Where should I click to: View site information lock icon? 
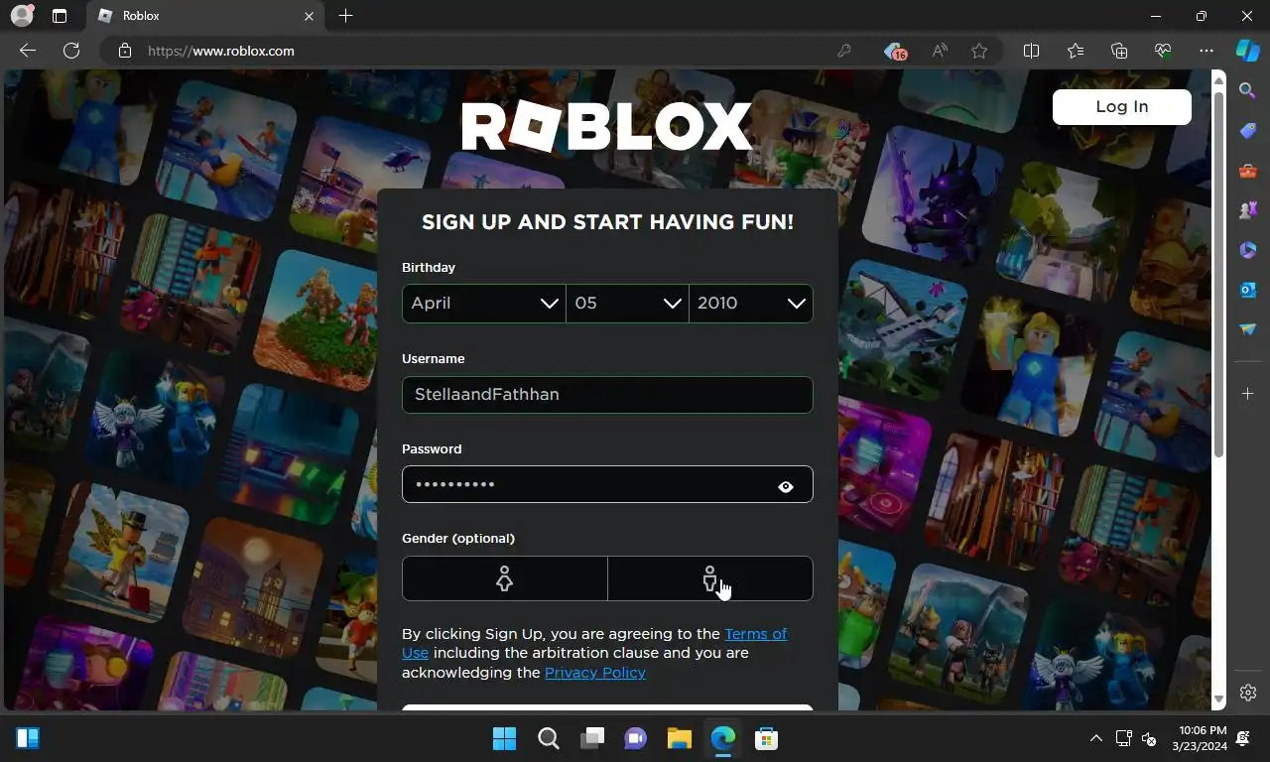click(125, 51)
